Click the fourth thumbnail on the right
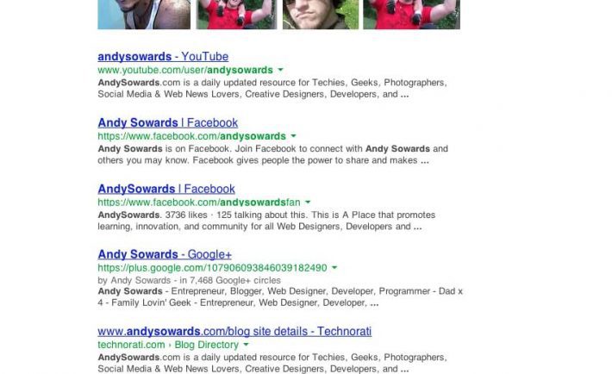The height and width of the screenshot is (374, 612). coord(412,15)
